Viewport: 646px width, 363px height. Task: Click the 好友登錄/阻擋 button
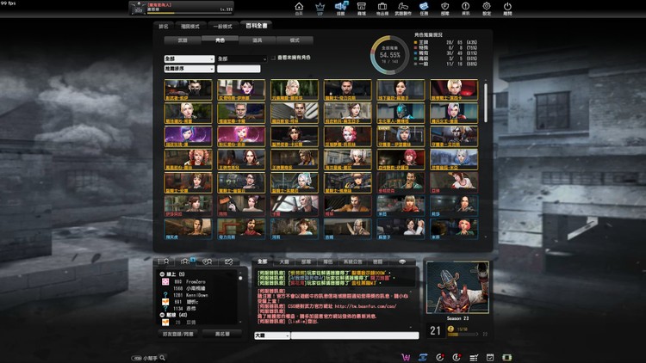[178, 334]
